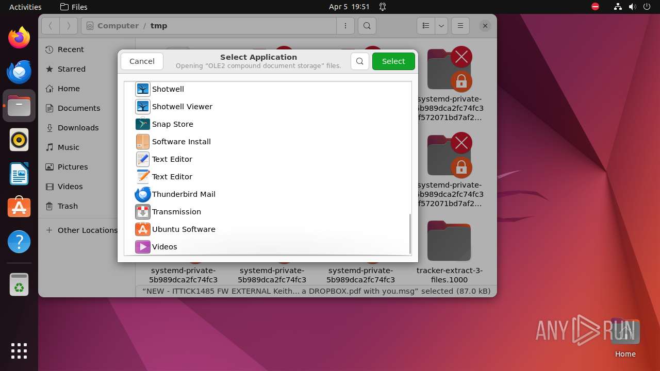Click Files window search icon
The height and width of the screenshot is (371, 660).
pos(367,26)
